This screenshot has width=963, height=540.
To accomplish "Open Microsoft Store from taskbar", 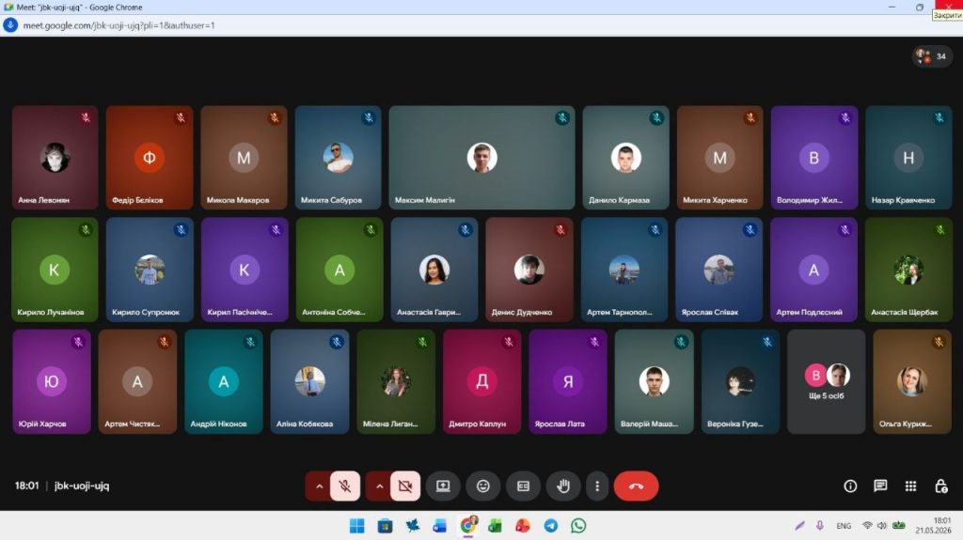I will coord(385,526).
